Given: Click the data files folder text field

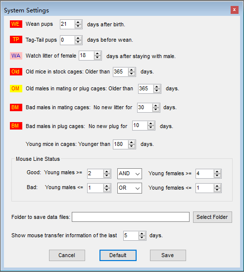Looking at the screenshot, I should pos(131,217).
